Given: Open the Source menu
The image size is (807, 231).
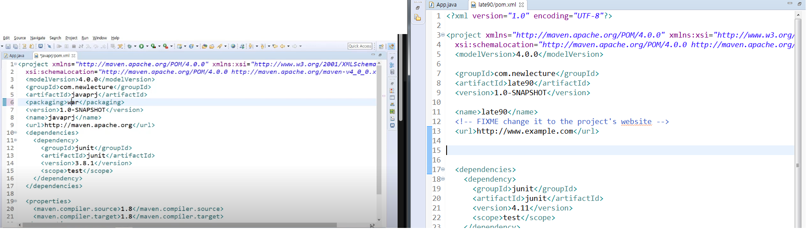Looking at the screenshot, I should (x=20, y=38).
